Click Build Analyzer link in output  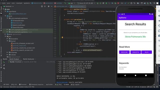click(x=62, y=82)
